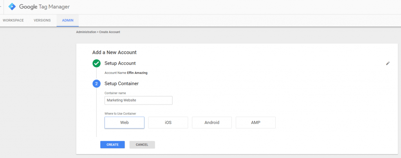Click the green checkmark step icon
Image resolution: width=401 pixels, height=158 pixels.
[96, 63]
